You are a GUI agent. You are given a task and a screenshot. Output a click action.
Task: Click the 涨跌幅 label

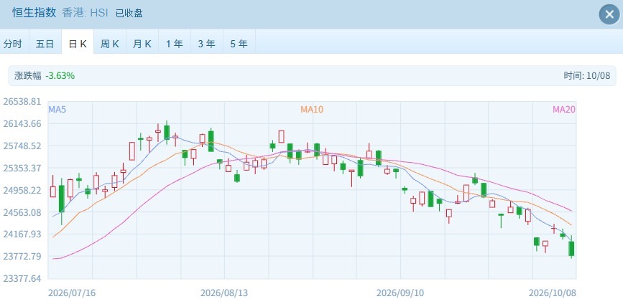point(28,76)
